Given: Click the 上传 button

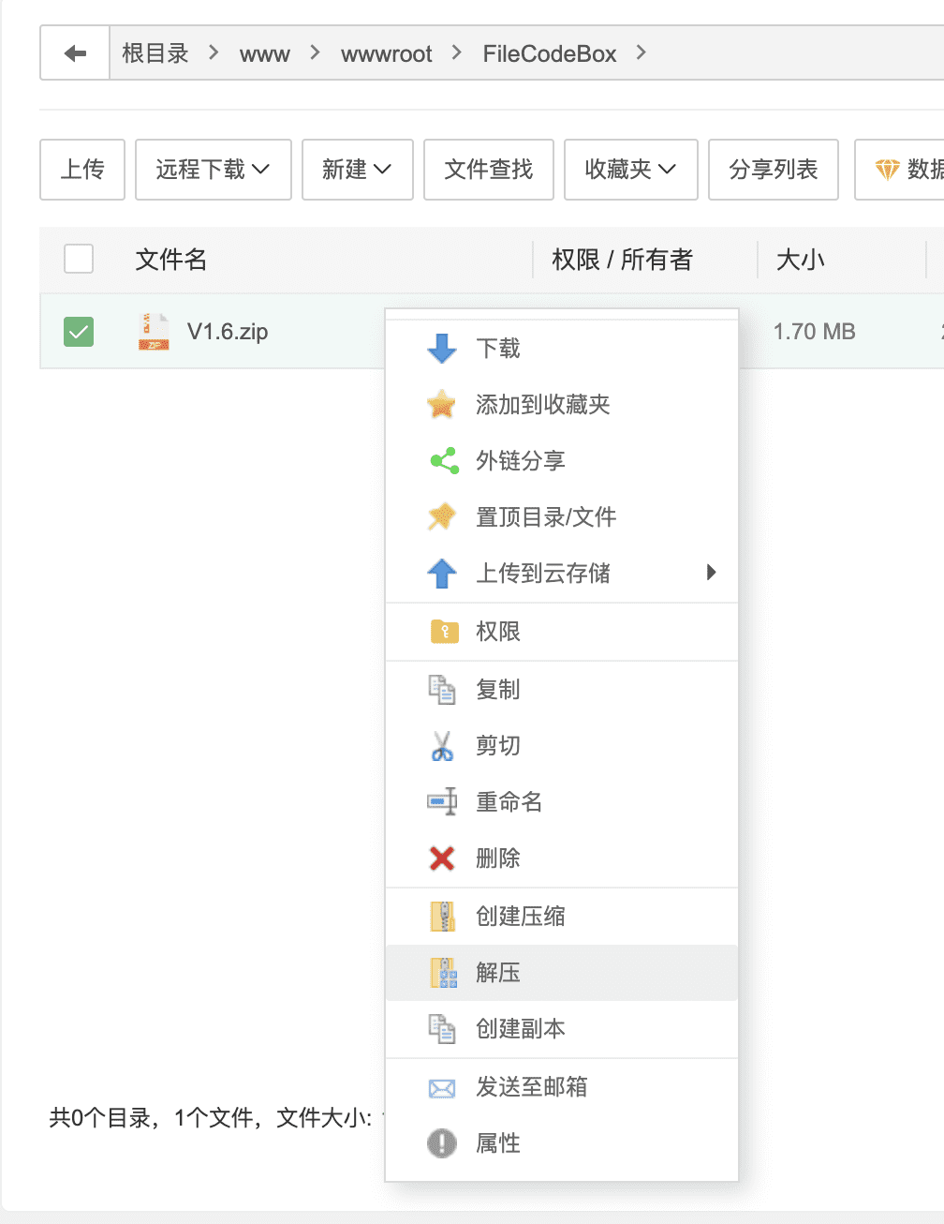Looking at the screenshot, I should pos(82,170).
